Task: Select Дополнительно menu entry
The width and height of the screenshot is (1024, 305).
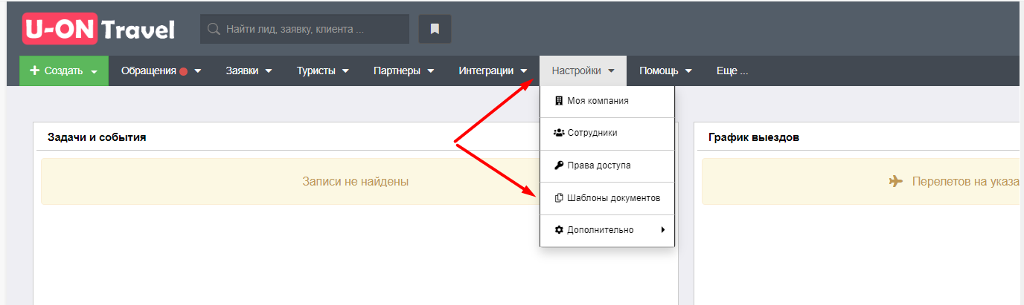Action: pos(607,230)
